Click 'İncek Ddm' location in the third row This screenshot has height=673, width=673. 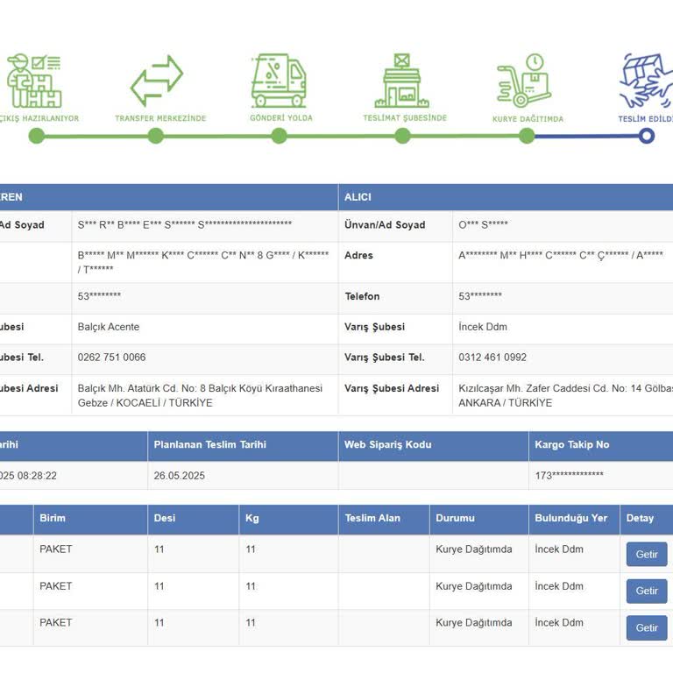pyautogui.click(x=559, y=622)
